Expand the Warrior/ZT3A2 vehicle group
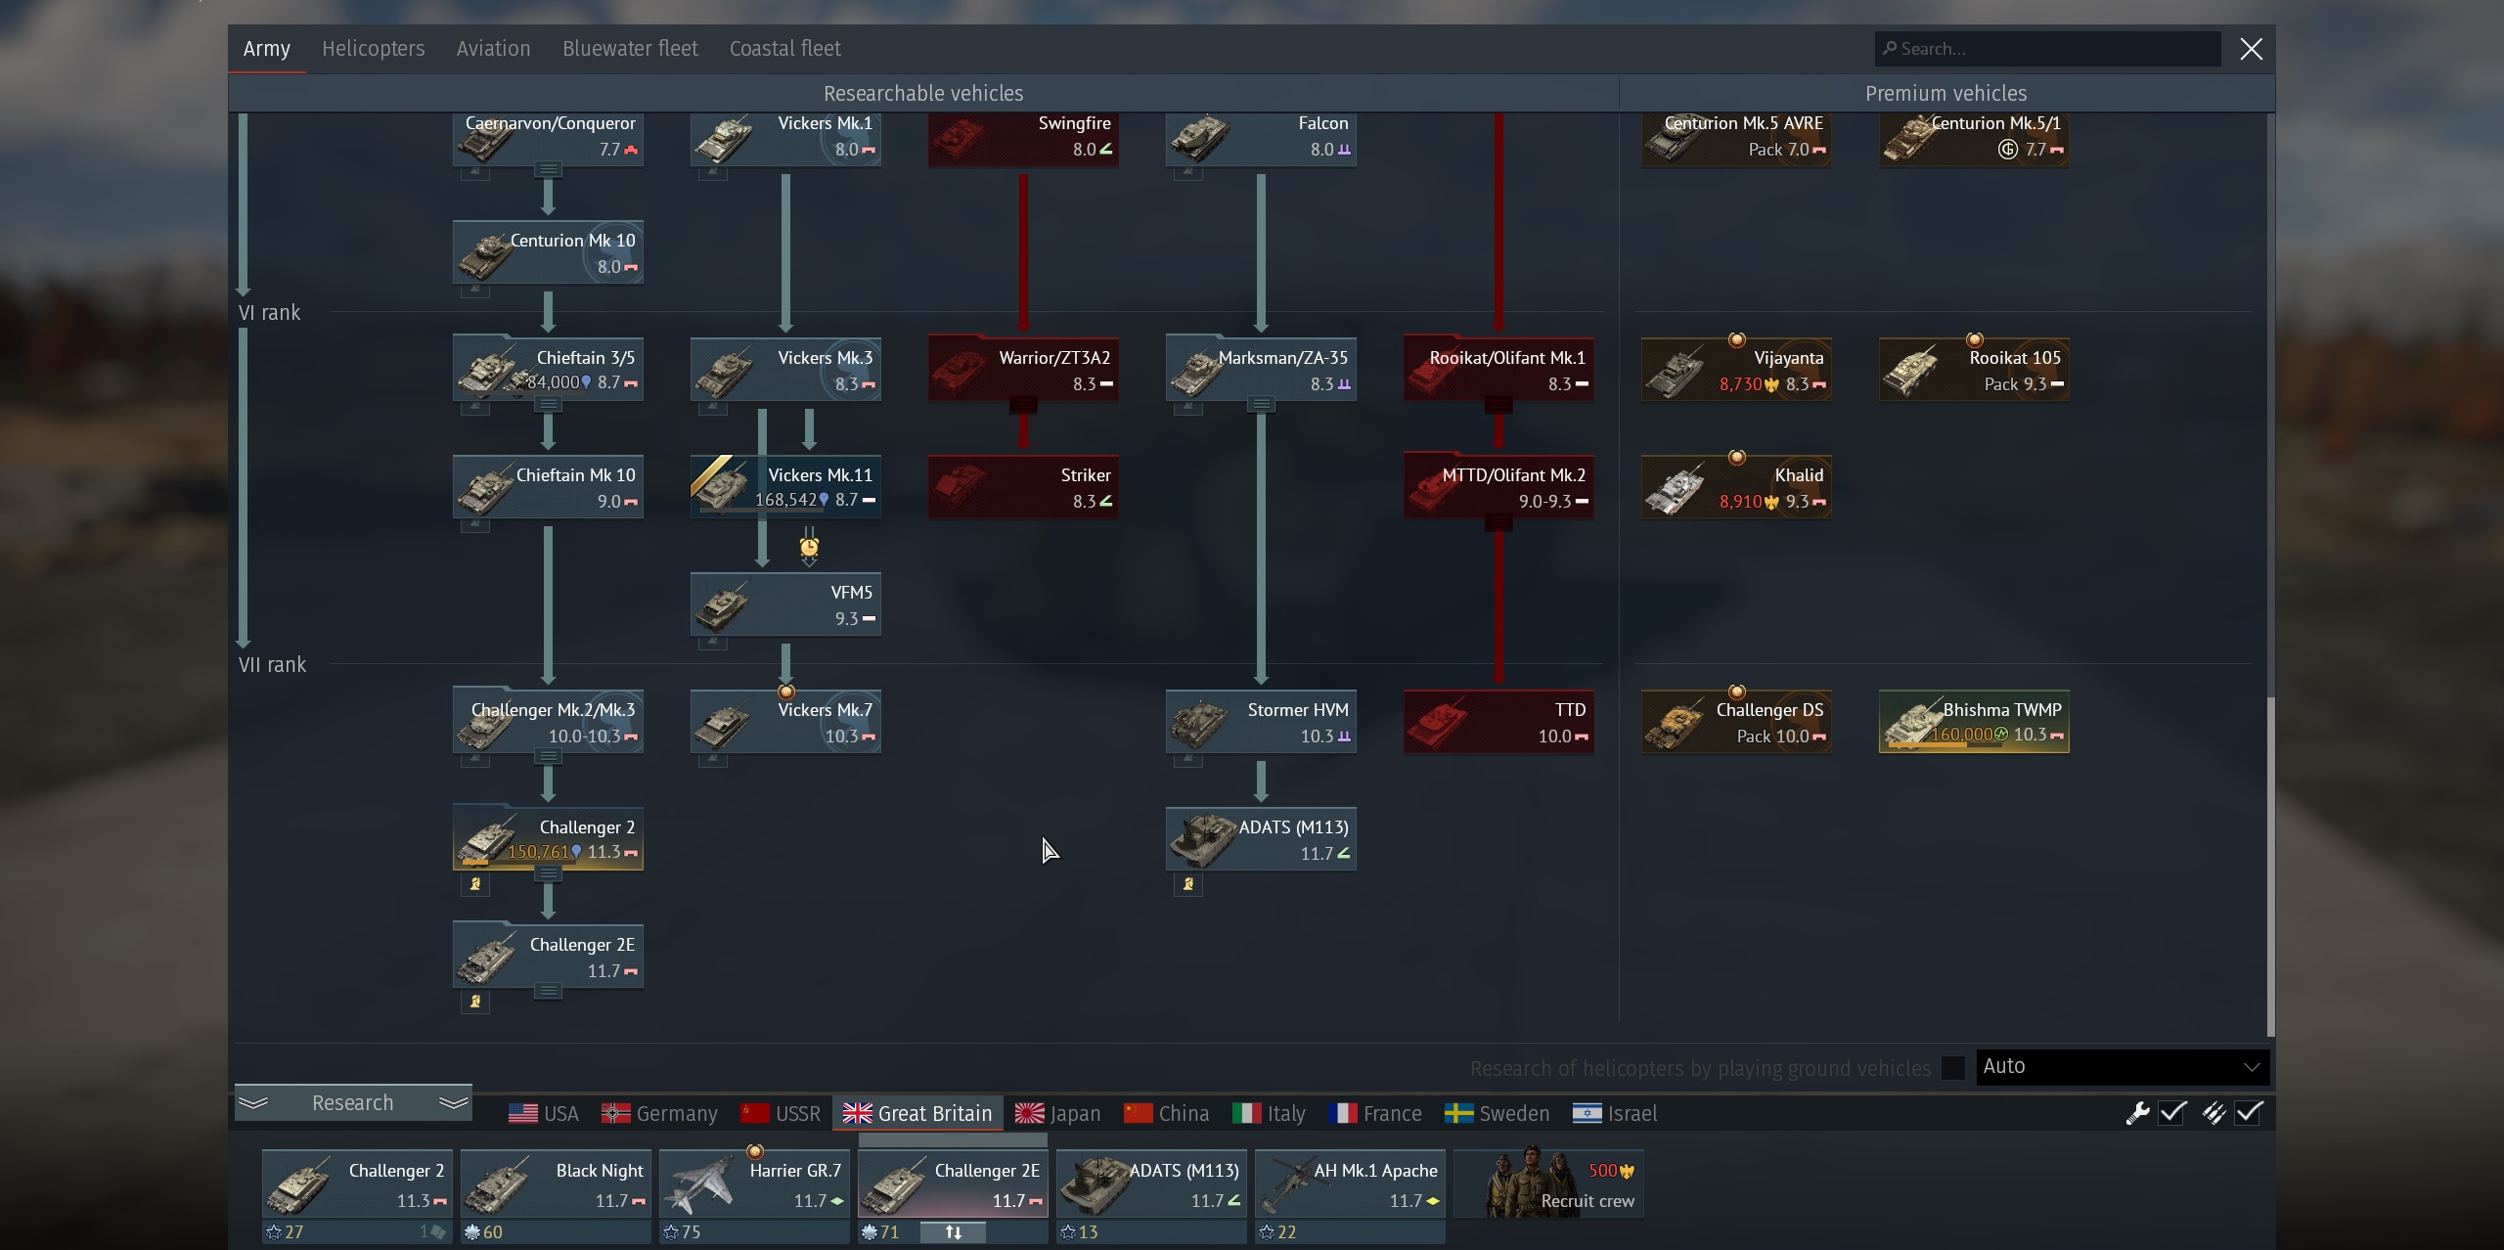The height and width of the screenshot is (1250, 2504). click(1024, 404)
